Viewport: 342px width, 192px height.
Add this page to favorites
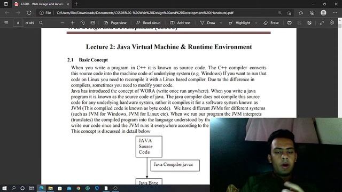tap(289, 13)
